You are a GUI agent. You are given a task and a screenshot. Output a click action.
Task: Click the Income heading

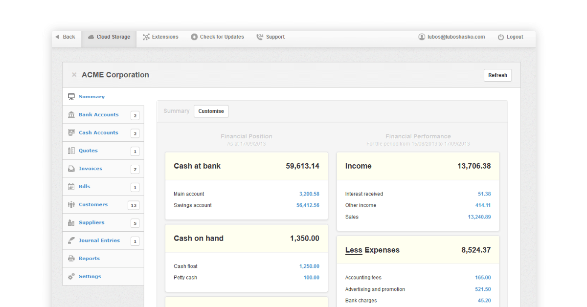tap(358, 166)
